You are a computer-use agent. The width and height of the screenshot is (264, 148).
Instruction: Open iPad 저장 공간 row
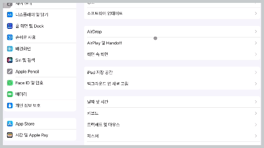pyautogui.click(x=172, y=72)
